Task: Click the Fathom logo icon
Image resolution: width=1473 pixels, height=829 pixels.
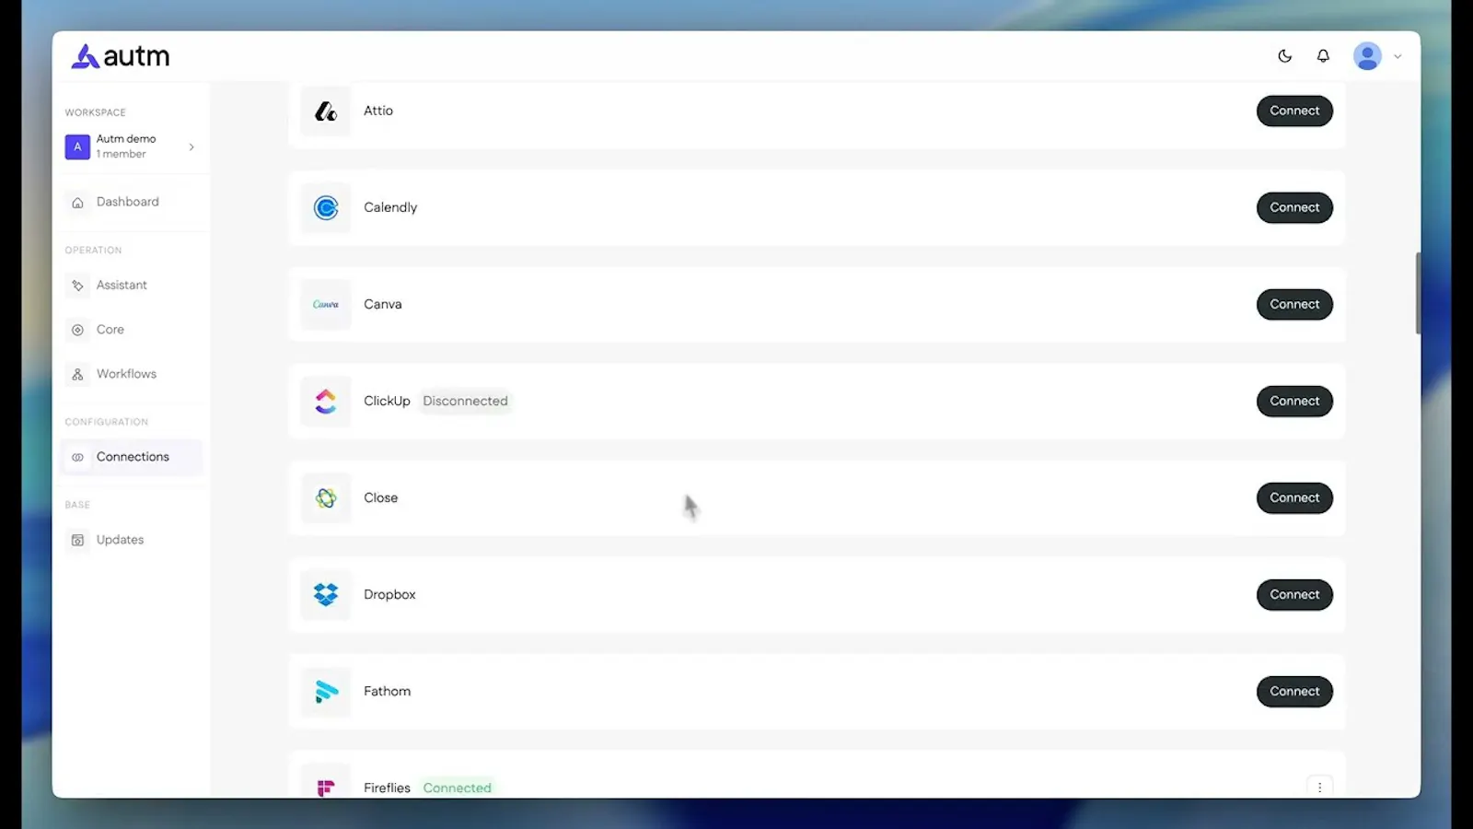Action: click(x=326, y=692)
